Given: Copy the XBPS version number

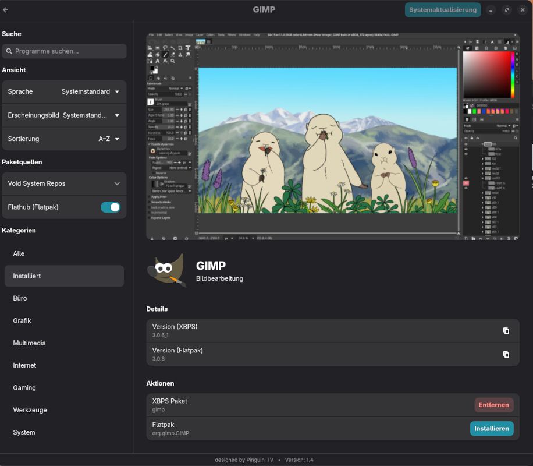Looking at the screenshot, I should click(x=506, y=331).
